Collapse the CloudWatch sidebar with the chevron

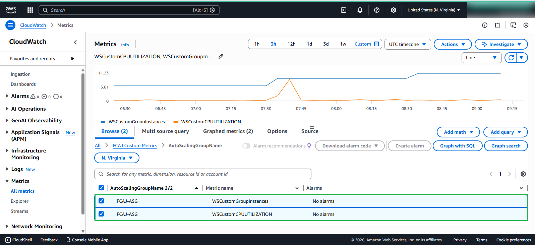point(75,42)
